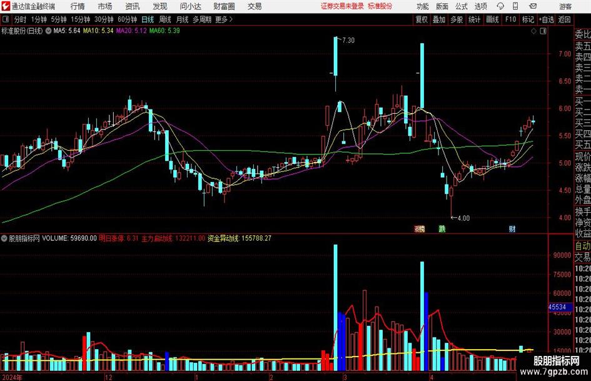Click the 标准股份 stock name link
591x381 pixels.
point(380,6)
